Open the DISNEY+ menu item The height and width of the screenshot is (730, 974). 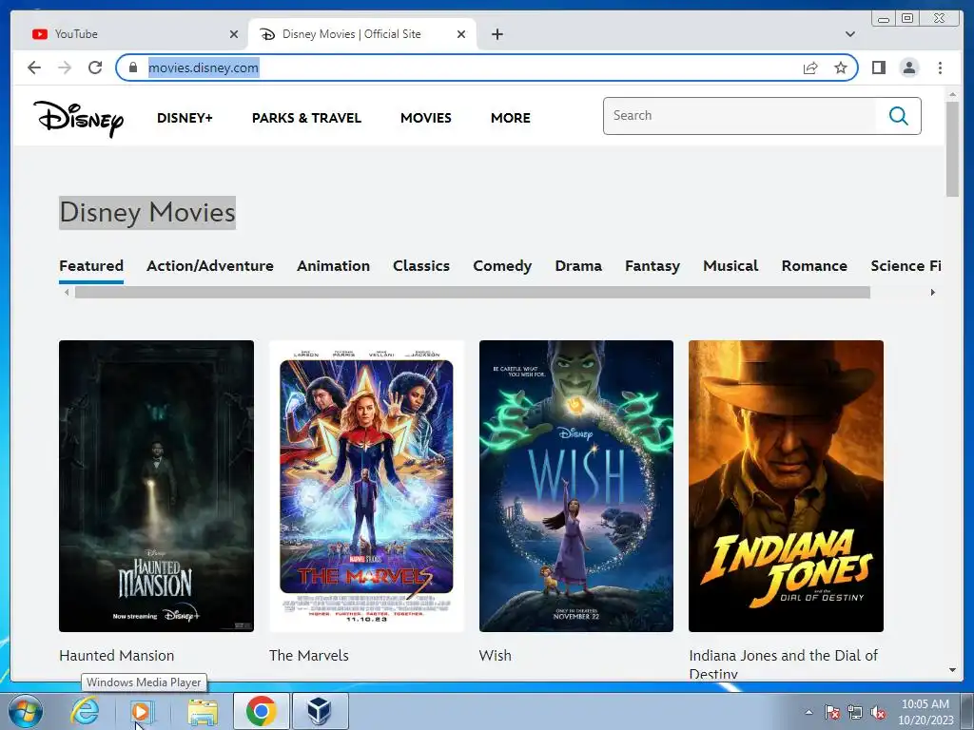tap(185, 118)
